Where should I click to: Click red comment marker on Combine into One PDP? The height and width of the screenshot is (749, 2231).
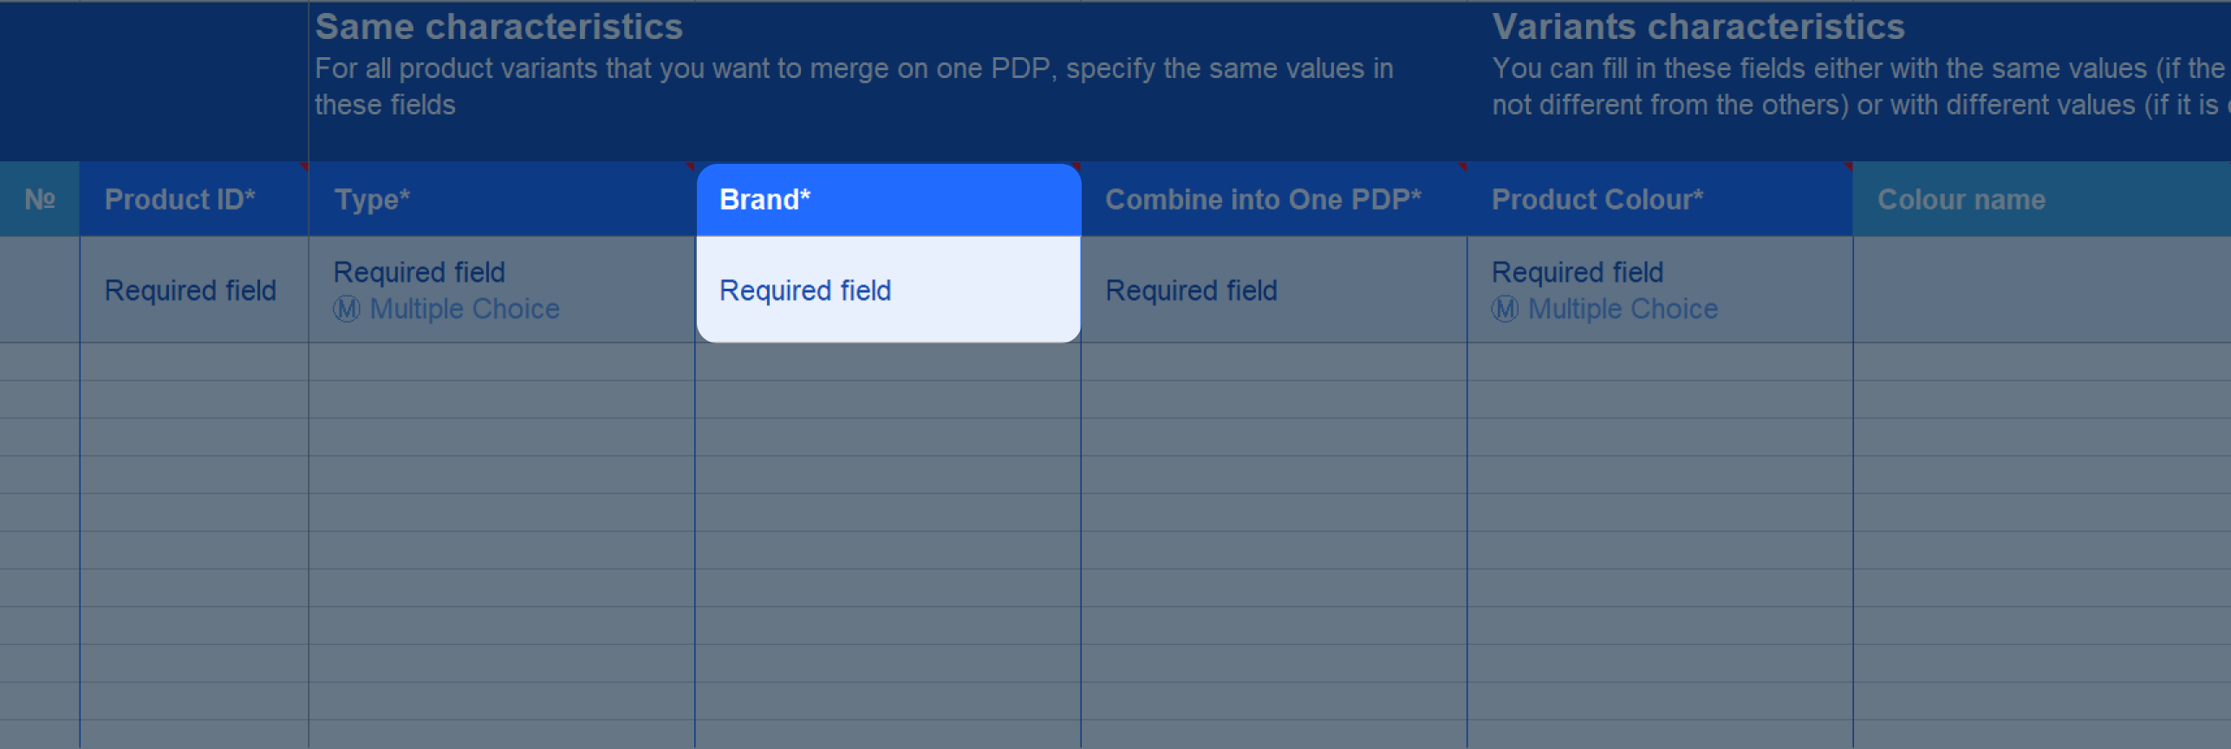1462,166
